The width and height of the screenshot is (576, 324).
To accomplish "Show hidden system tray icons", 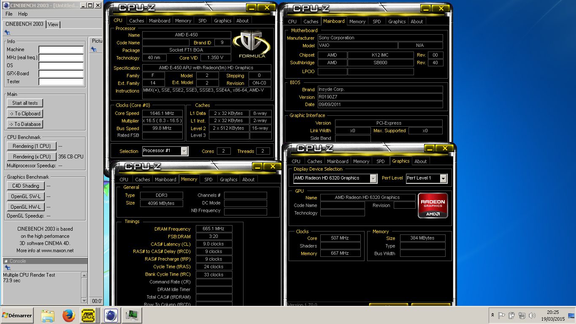I will pyautogui.click(x=492, y=315).
